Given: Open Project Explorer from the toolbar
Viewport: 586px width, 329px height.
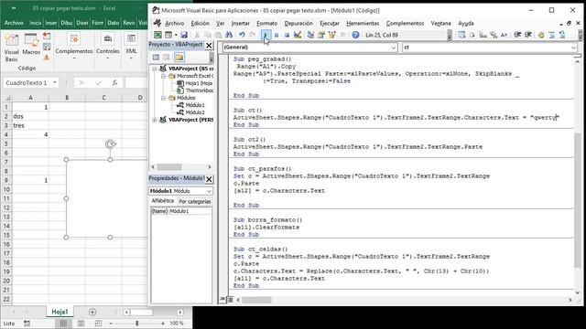Looking at the screenshot, I should pyautogui.click(x=310, y=35).
